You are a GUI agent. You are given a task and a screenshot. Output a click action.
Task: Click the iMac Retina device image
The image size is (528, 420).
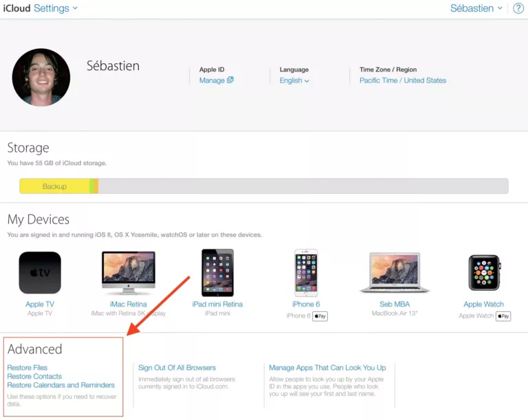click(x=129, y=272)
